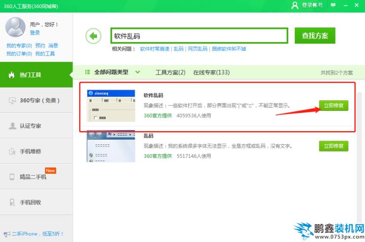Click the 查找方案 search button
The width and height of the screenshot is (365, 242).
315,35
